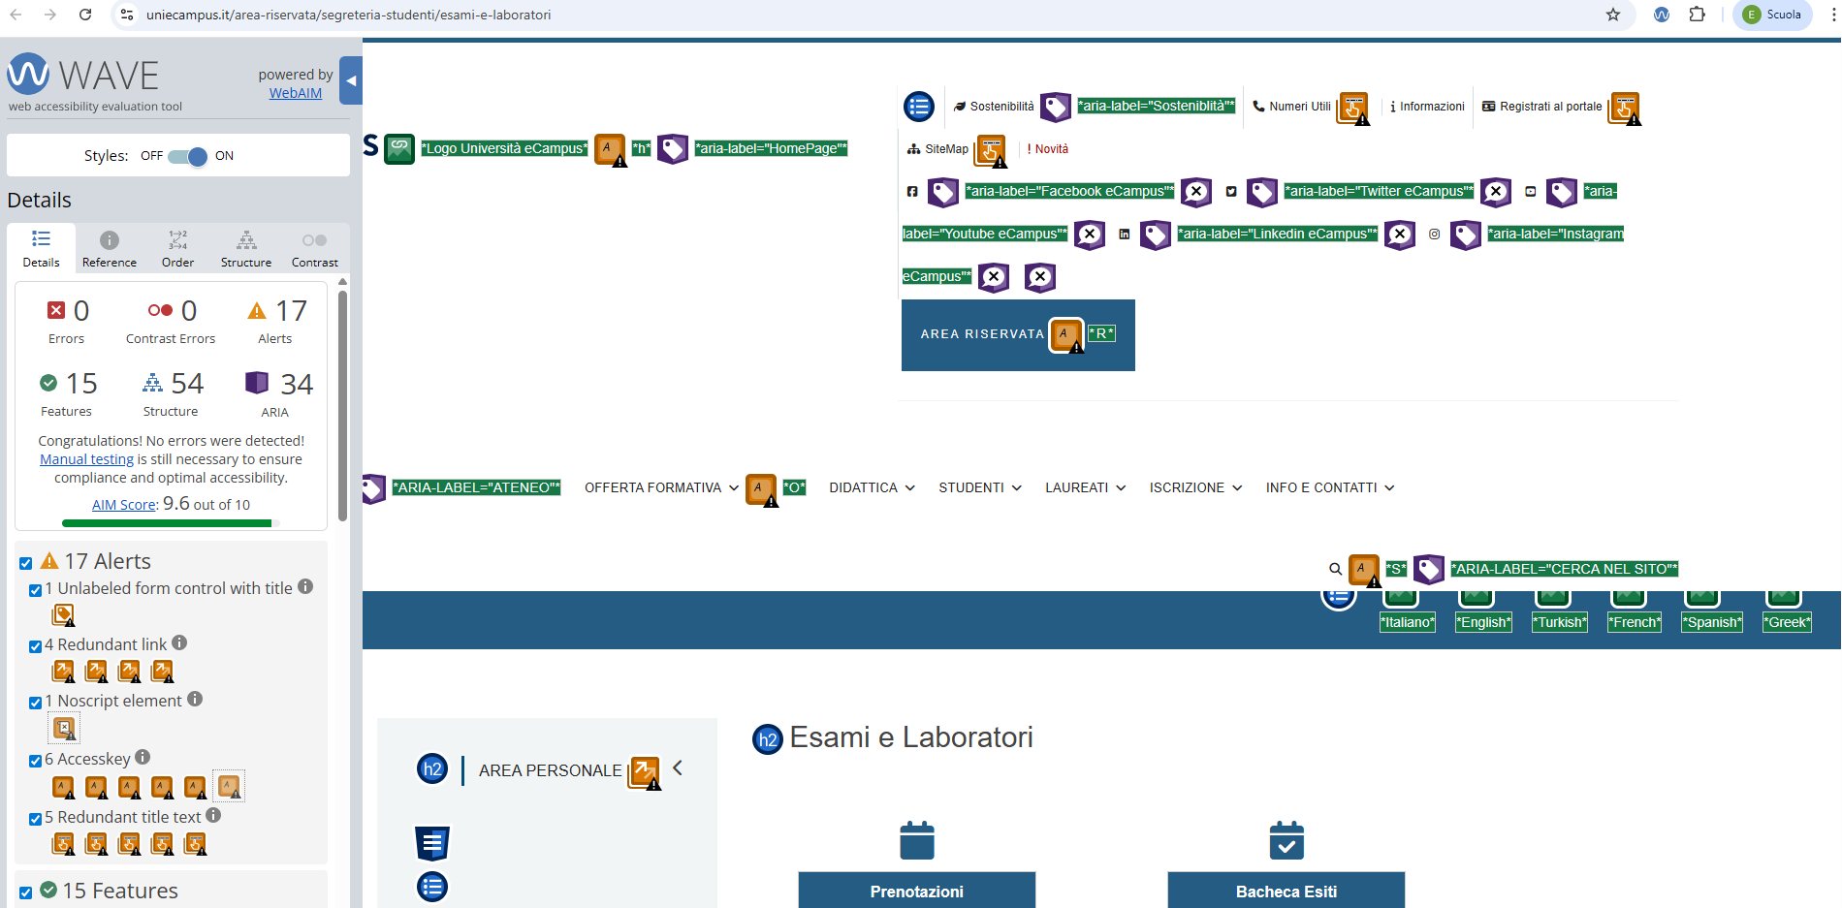Screen dimensions: 1842x908
Task: Uncheck the 15 Features checkbox
Action: pyautogui.click(x=26, y=892)
